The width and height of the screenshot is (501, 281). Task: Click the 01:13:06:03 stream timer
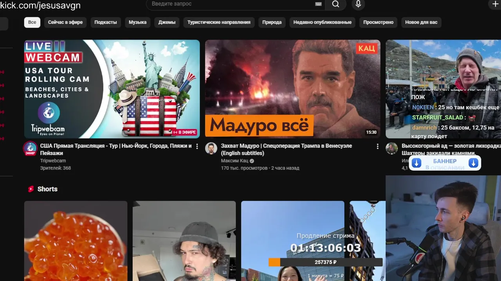[x=326, y=248]
